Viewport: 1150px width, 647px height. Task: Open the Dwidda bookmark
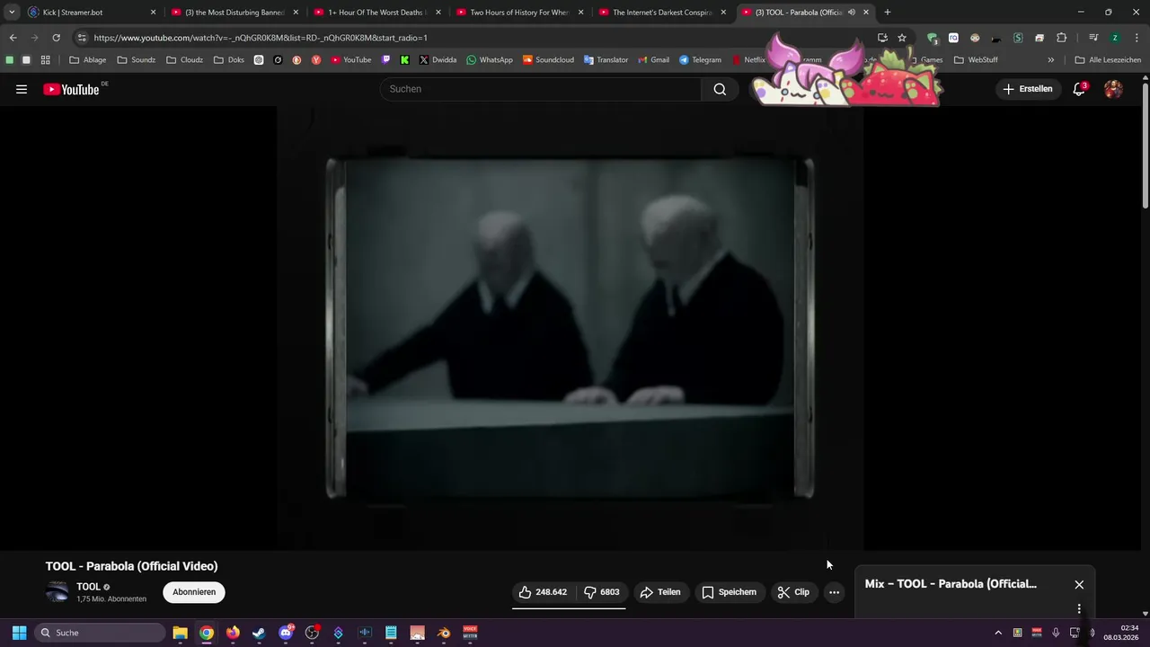click(x=438, y=60)
